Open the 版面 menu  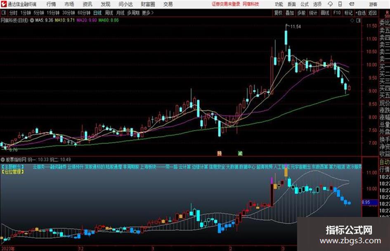click(x=291, y=4)
